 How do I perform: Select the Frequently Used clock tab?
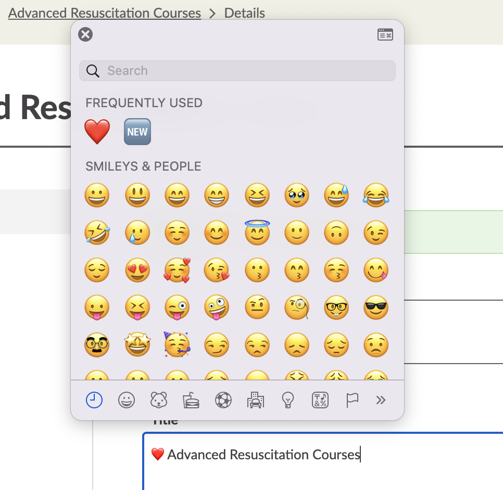[94, 400]
